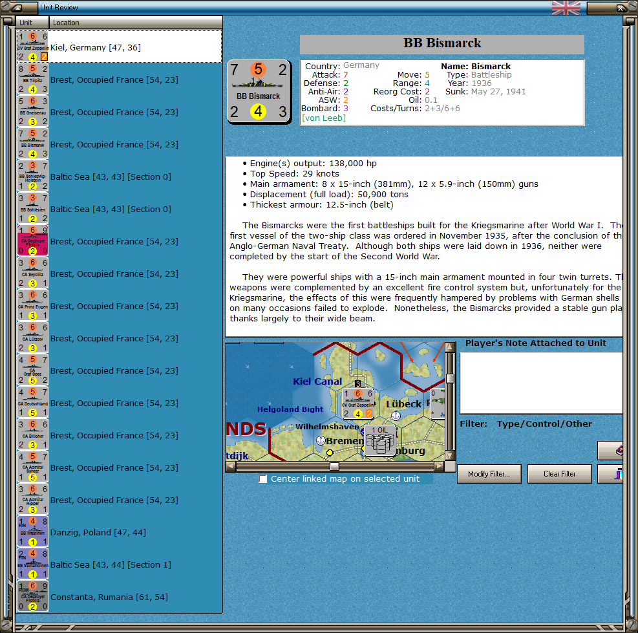Select the Rumanian CA Destroyer Flotilla icon
This screenshot has height=633, width=638.
32,597
